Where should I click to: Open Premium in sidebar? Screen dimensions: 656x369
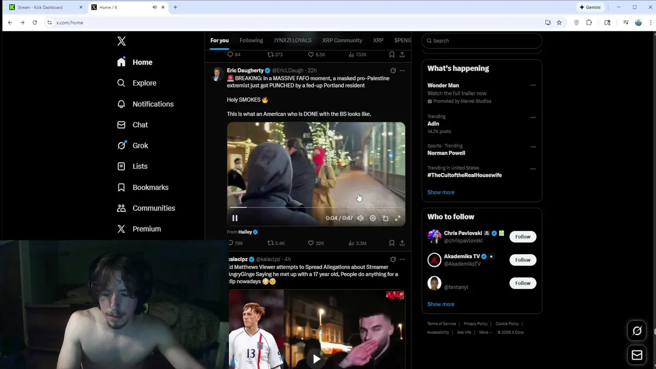[x=139, y=229]
